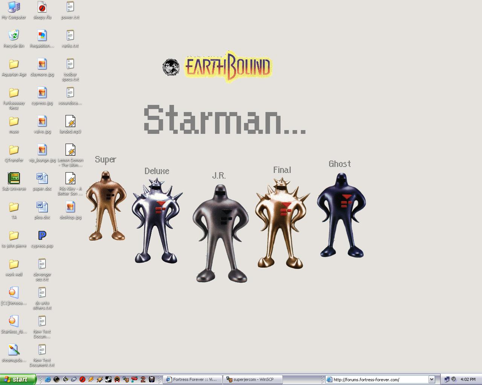Screen dimensions: 482x385
Task: Select the claymore.jpg image file
Action: tap(42, 67)
